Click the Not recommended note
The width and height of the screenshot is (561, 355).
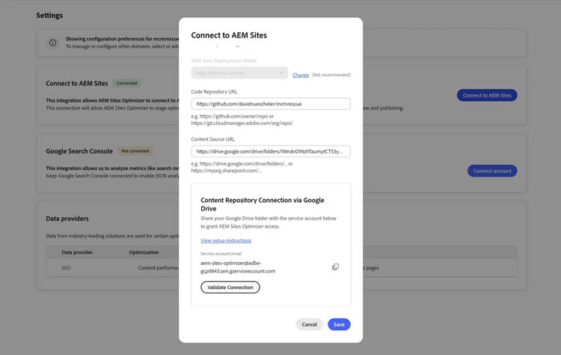coord(331,75)
